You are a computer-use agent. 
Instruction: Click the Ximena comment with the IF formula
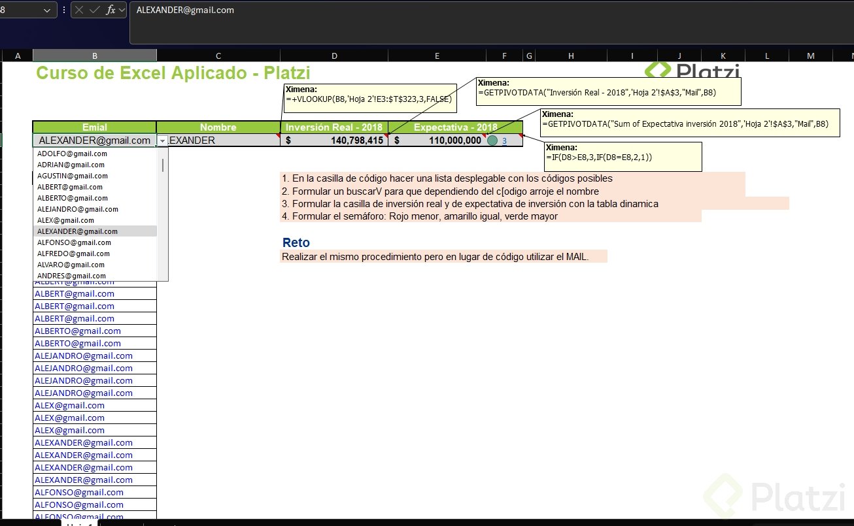tap(623, 157)
